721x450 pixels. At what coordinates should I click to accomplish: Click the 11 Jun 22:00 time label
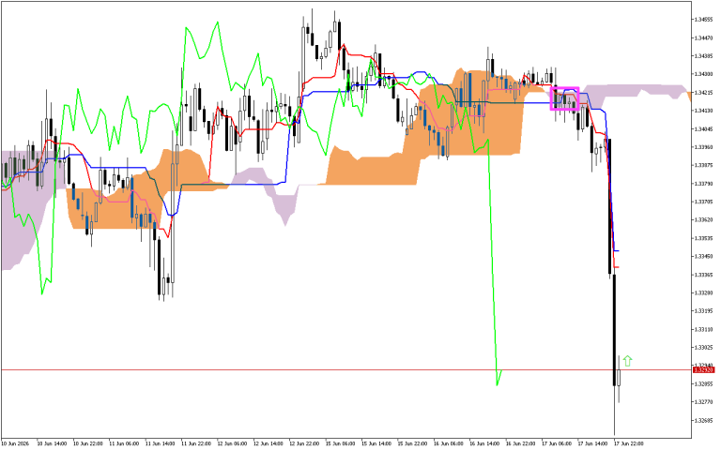pos(196,443)
